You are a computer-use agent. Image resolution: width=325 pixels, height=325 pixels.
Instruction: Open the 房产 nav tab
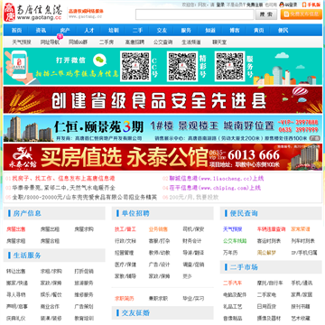pos(65,30)
